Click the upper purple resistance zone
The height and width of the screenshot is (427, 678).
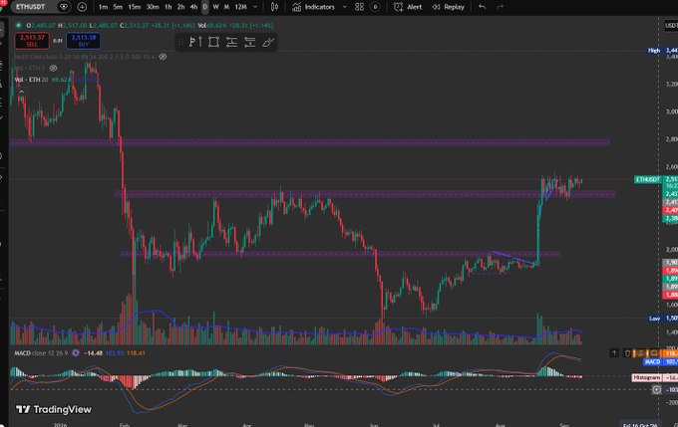tap(310, 142)
